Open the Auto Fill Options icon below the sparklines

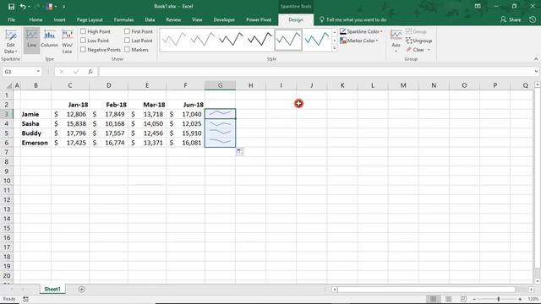point(240,151)
